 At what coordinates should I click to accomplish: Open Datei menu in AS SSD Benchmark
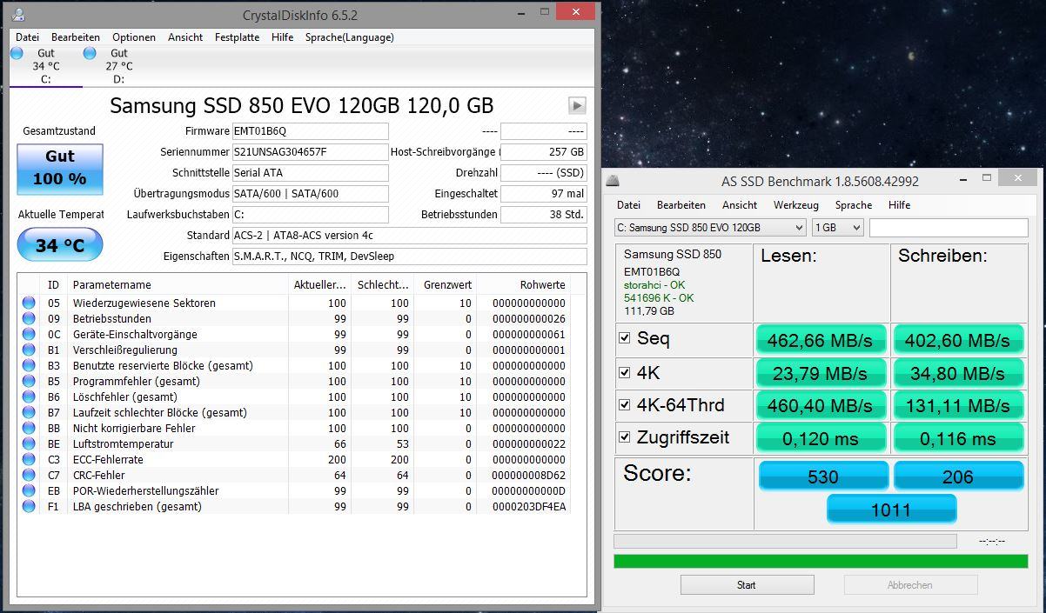click(x=628, y=205)
